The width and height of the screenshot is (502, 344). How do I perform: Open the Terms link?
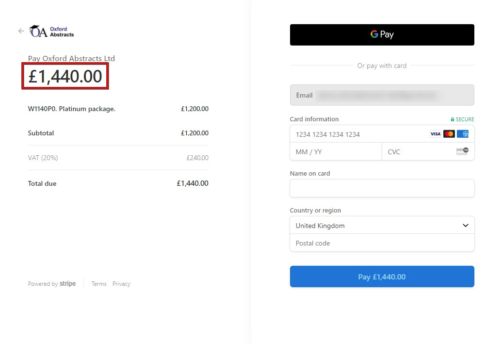[x=99, y=284]
